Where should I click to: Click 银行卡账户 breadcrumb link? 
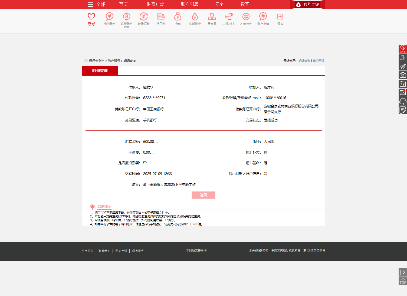(x=97, y=61)
